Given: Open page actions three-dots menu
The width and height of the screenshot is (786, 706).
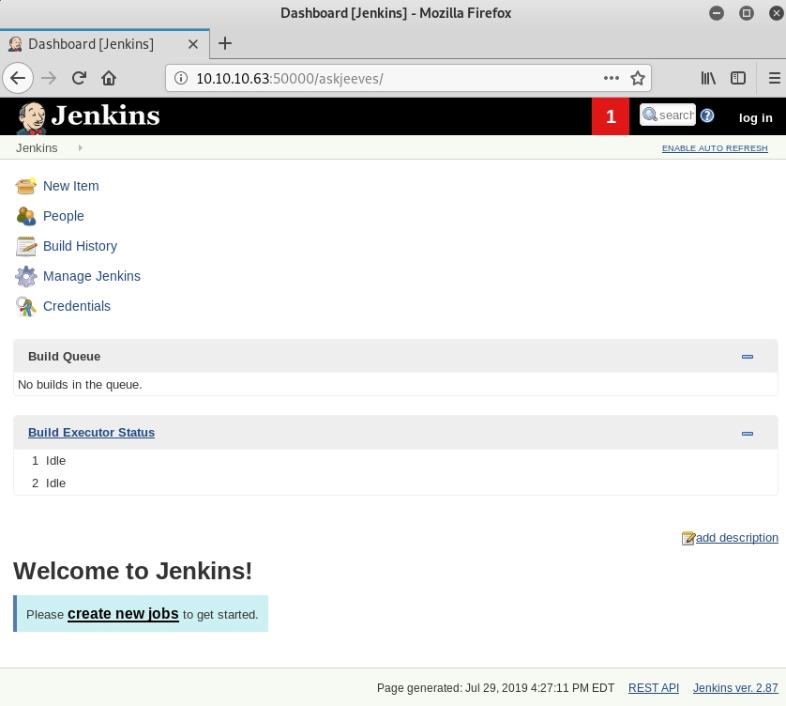Looking at the screenshot, I should tap(611, 78).
